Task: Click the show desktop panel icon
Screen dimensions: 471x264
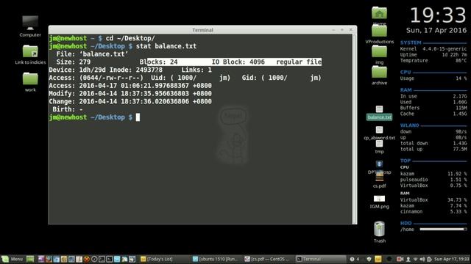Action: tap(30, 259)
